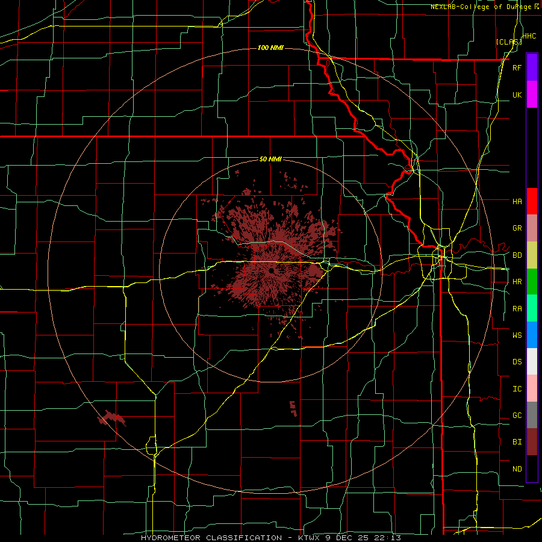This screenshot has height=542, width=542.
Task: Click the GR legend label
Action: [x=517, y=228]
